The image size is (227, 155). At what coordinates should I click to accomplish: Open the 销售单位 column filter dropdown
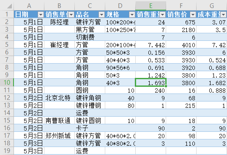click(71, 15)
